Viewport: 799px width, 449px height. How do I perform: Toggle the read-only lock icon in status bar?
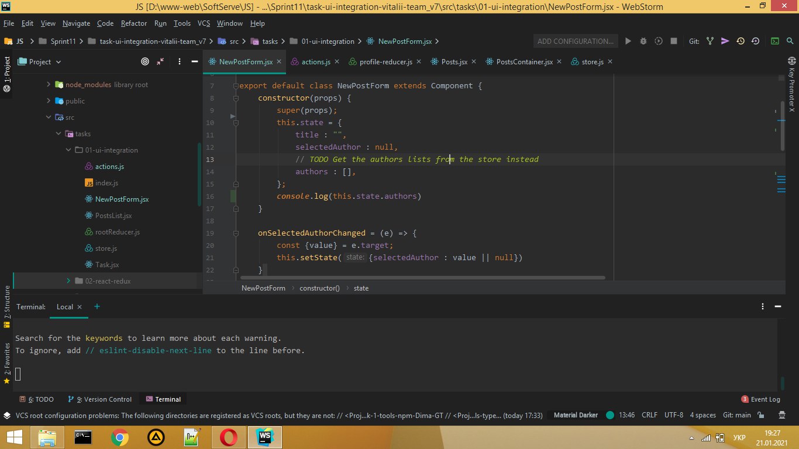click(x=761, y=415)
